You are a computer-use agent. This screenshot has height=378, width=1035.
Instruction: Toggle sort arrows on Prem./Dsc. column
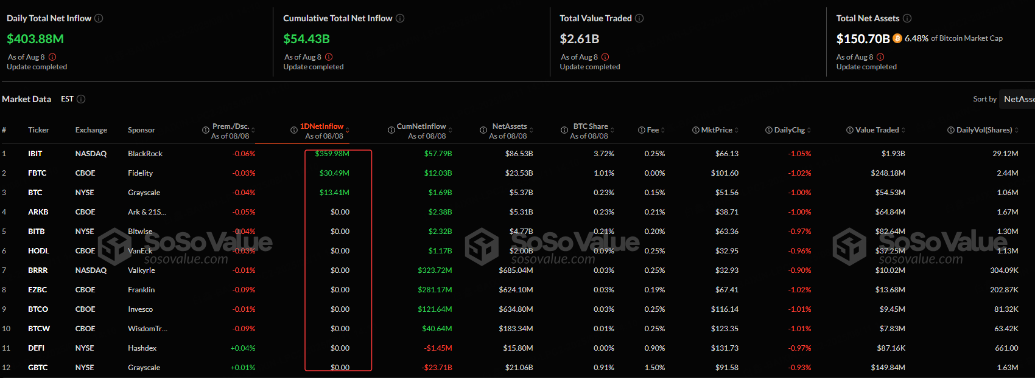253,131
